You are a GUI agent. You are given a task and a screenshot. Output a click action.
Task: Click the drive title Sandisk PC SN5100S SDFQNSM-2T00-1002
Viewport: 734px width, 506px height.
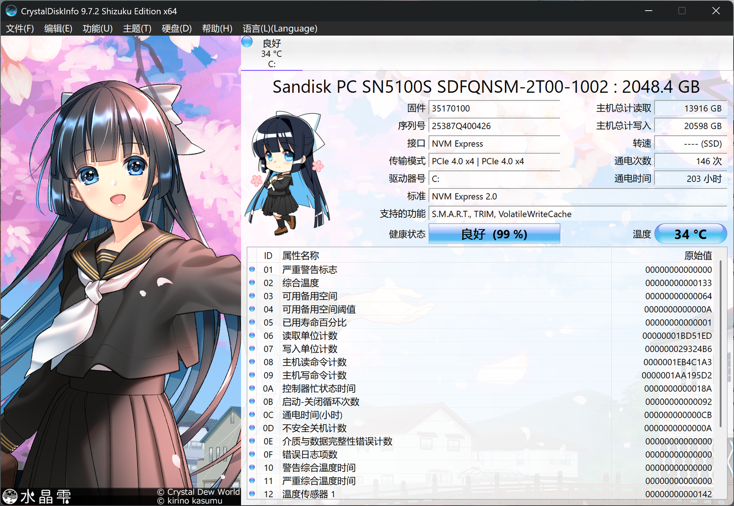click(x=486, y=87)
